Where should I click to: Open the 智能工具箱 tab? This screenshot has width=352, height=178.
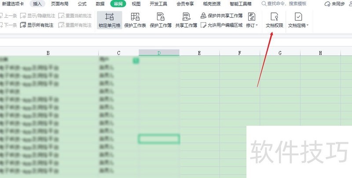[x=241, y=4]
